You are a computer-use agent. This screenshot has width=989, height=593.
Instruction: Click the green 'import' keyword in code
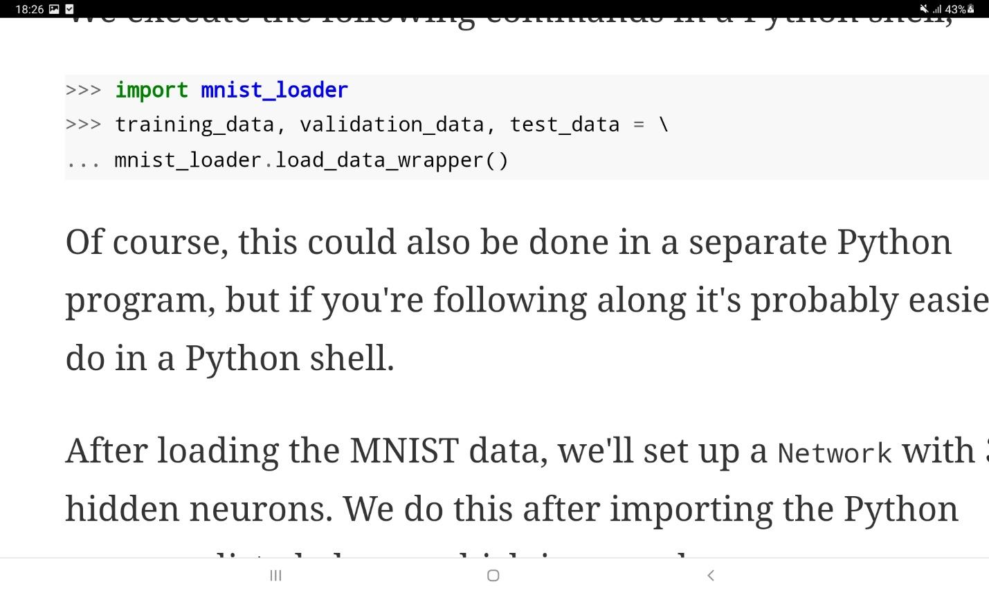pos(152,90)
